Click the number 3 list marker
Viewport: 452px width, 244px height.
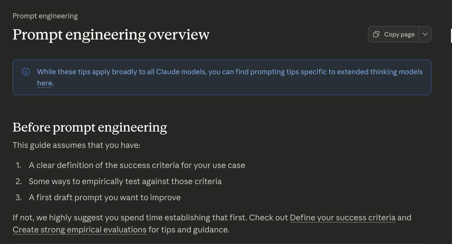[19, 197]
